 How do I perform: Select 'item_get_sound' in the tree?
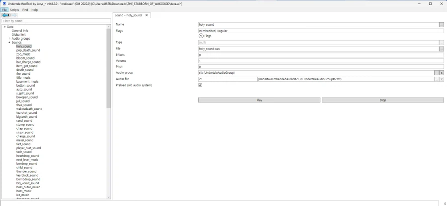pos(27,66)
